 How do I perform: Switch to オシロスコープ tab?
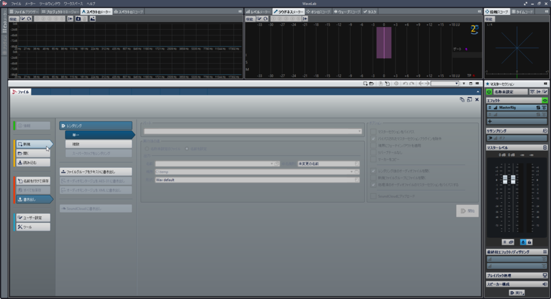318,12
